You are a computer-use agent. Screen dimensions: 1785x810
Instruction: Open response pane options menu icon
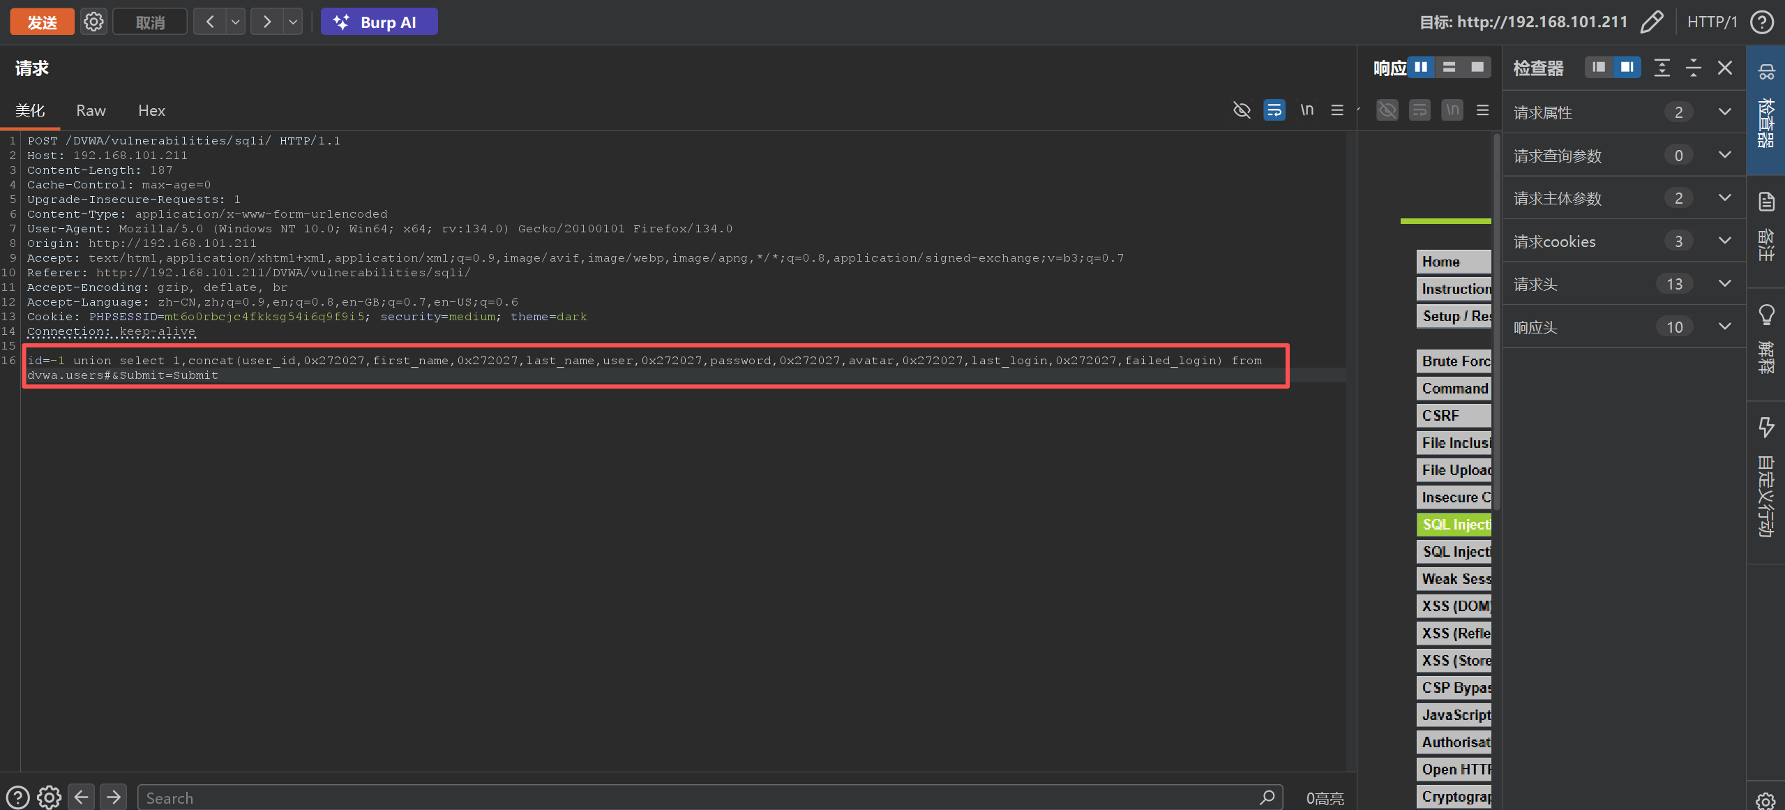(1483, 110)
